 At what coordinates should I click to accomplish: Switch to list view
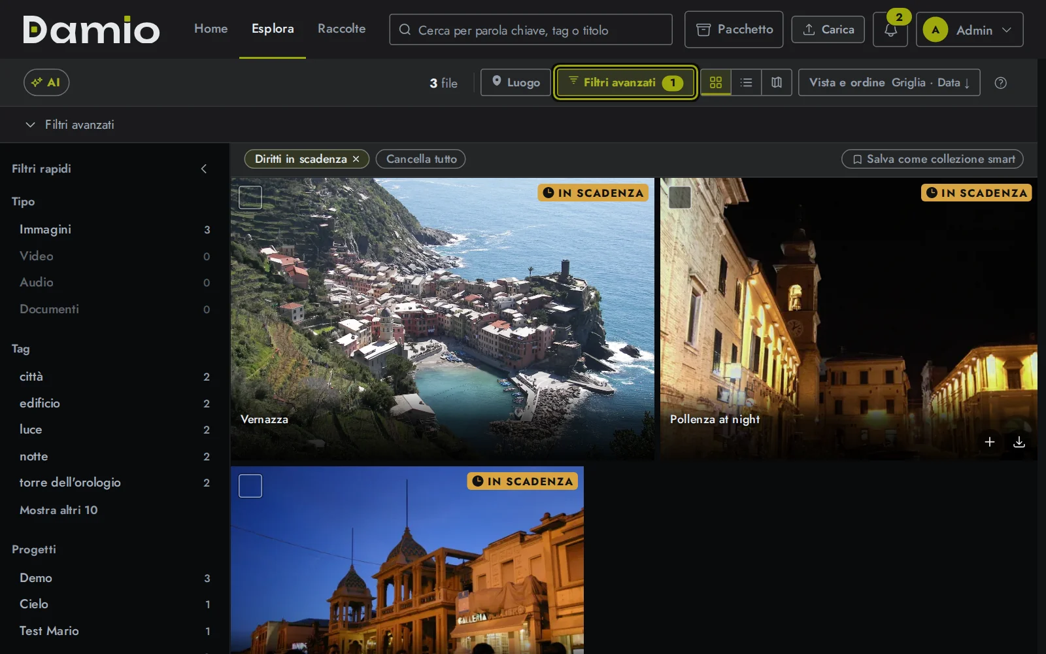pos(746,82)
